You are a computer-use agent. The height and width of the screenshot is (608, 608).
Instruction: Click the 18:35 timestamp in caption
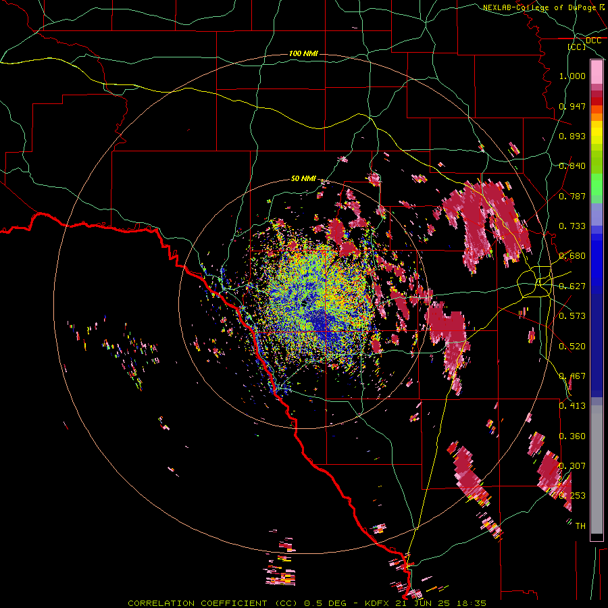(x=472, y=603)
